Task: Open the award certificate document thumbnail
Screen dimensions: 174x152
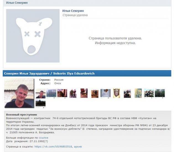Action: [106, 93]
